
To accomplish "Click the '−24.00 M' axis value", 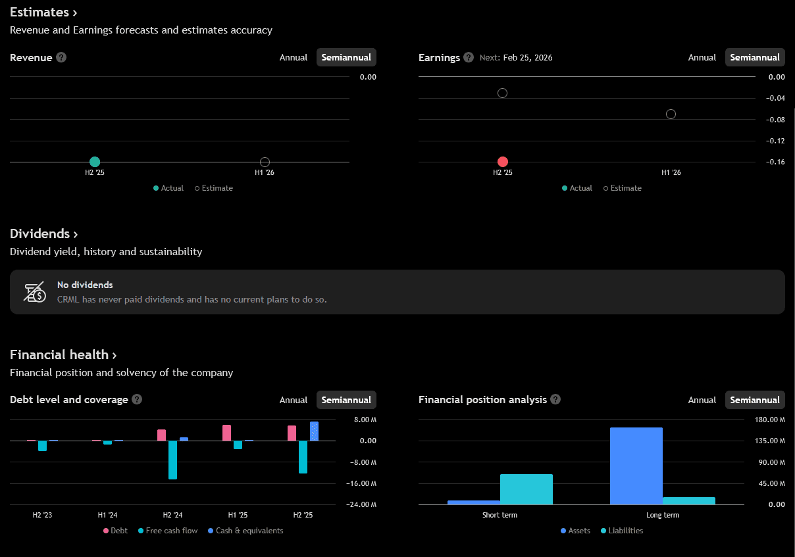I will click(x=361, y=505).
